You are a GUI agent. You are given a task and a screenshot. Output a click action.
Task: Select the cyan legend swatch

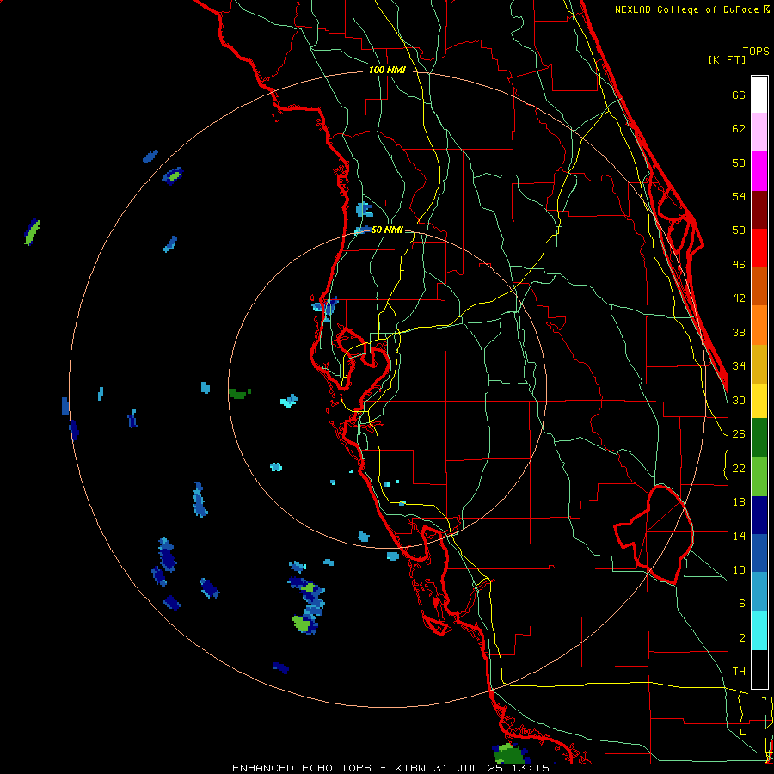click(759, 631)
